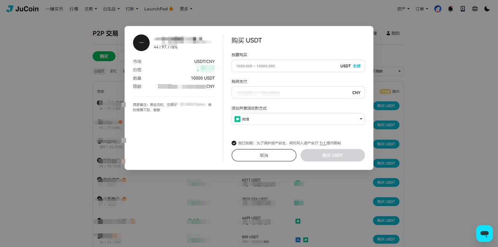This screenshot has width=498, height=247.
Task: Open the language globe icon
Action: point(475,9)
